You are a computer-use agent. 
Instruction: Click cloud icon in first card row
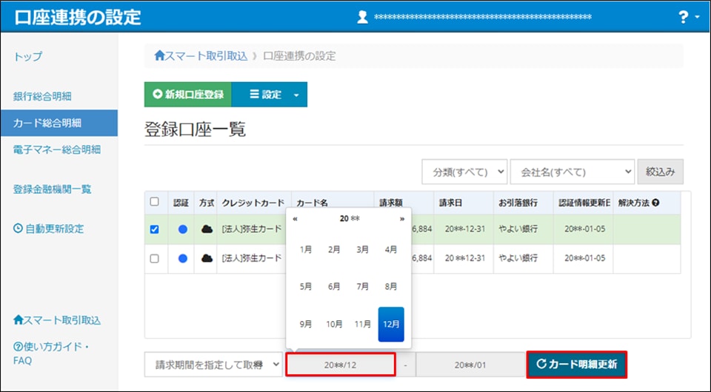207,229
